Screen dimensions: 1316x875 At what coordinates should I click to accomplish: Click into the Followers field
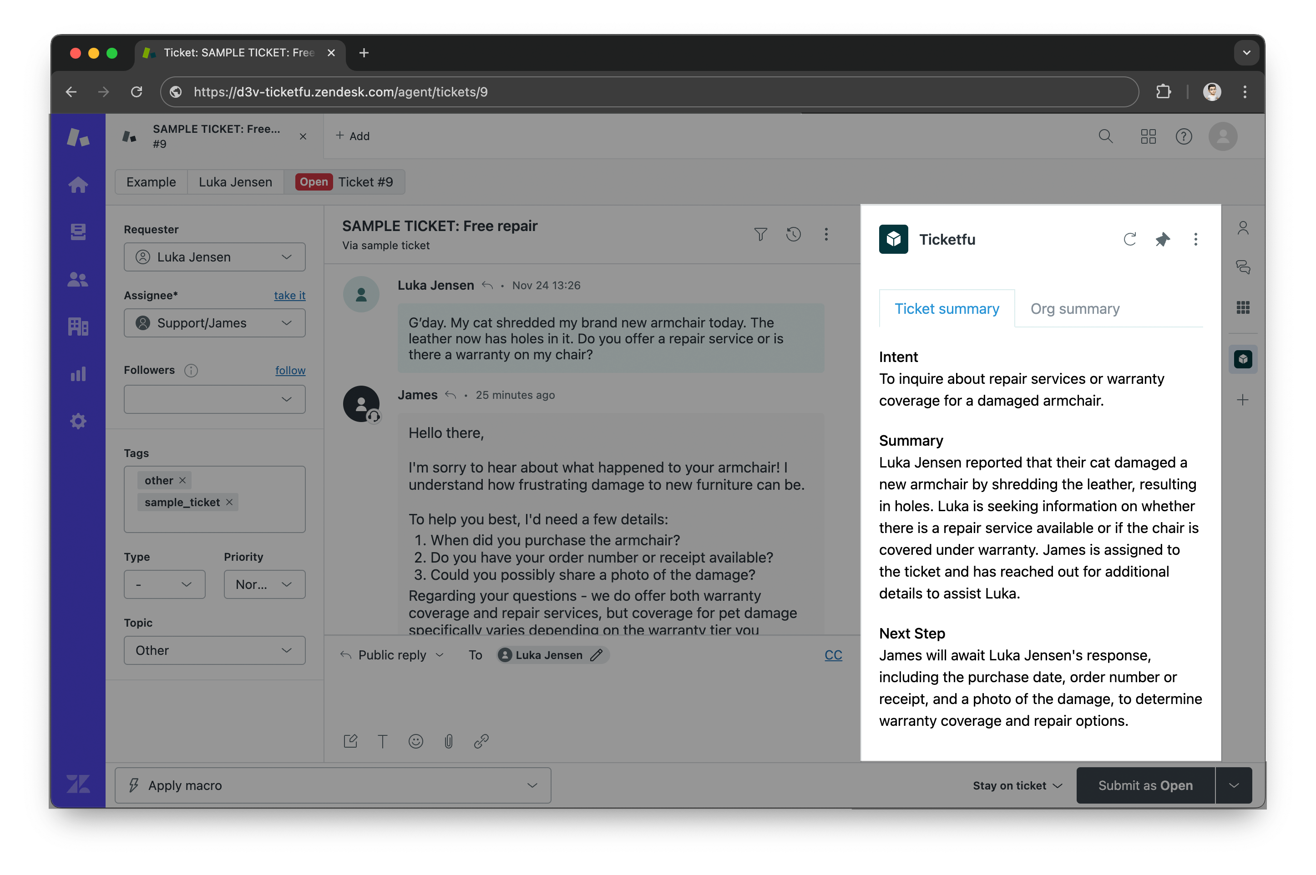[x=214, y=399]
